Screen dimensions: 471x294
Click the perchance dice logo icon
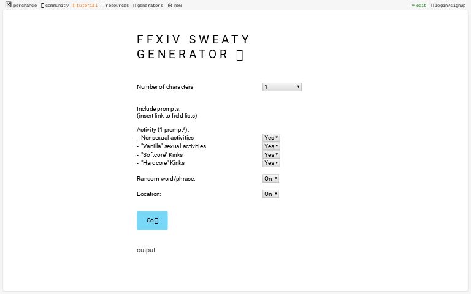pos(8,5)
